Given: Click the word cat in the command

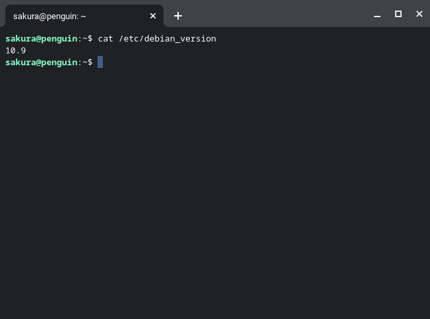Looking at the screenshot, I should point(106,38).
